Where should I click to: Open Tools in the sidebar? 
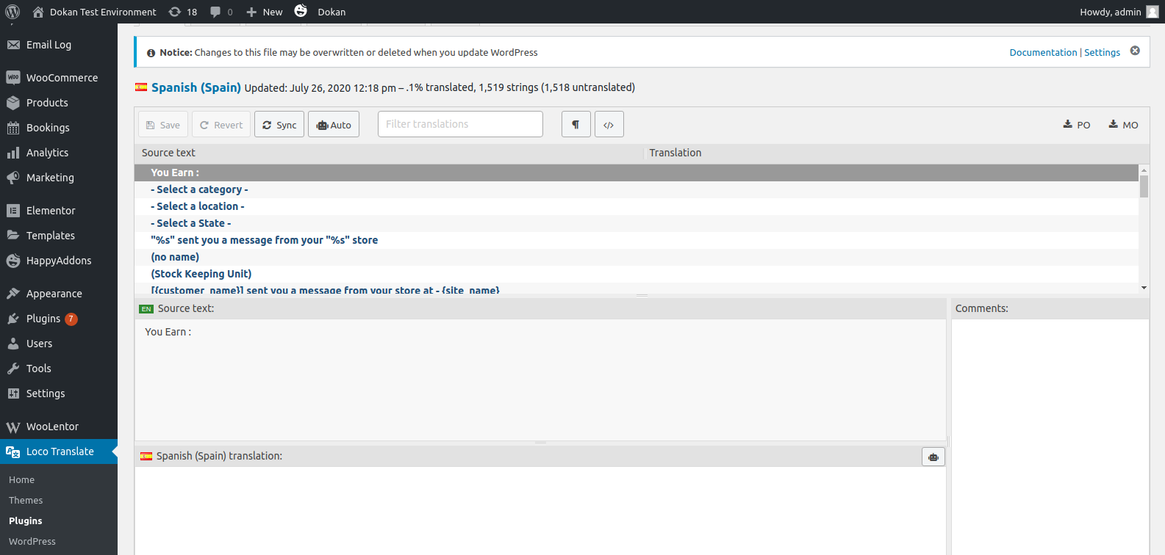click(x=59, y=369)
